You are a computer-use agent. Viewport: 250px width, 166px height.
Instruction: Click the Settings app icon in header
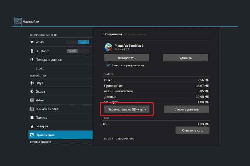pos(18,21)
